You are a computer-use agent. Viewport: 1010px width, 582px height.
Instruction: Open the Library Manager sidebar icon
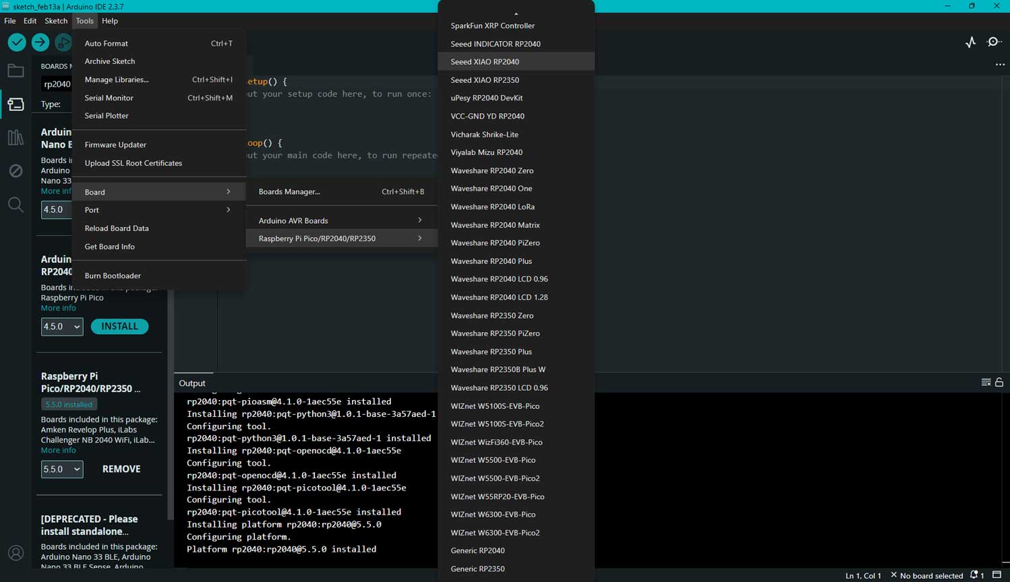(16, 137)
